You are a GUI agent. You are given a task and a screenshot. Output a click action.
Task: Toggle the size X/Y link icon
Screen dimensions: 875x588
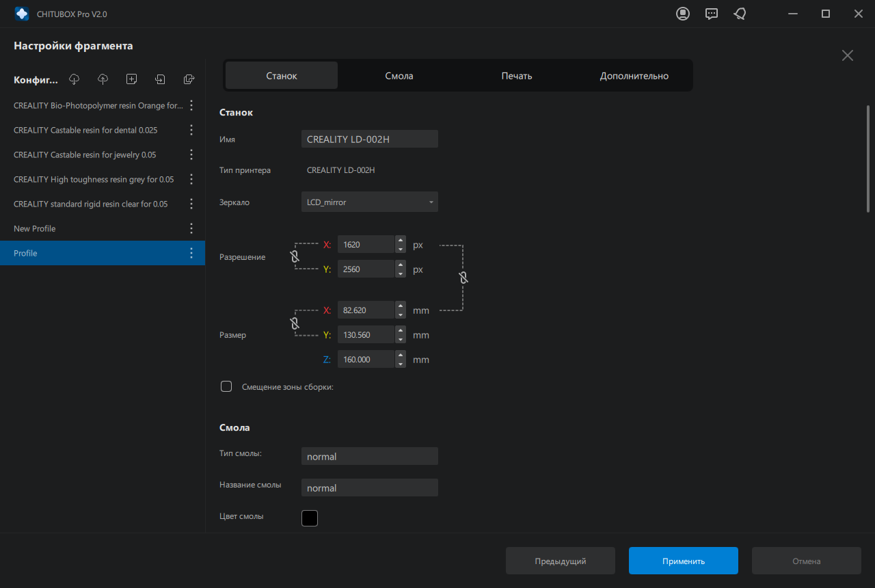(295, 323)
